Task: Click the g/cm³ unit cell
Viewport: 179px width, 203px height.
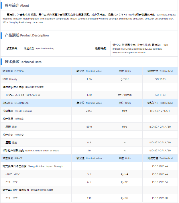Action: (x=124, y=79)
